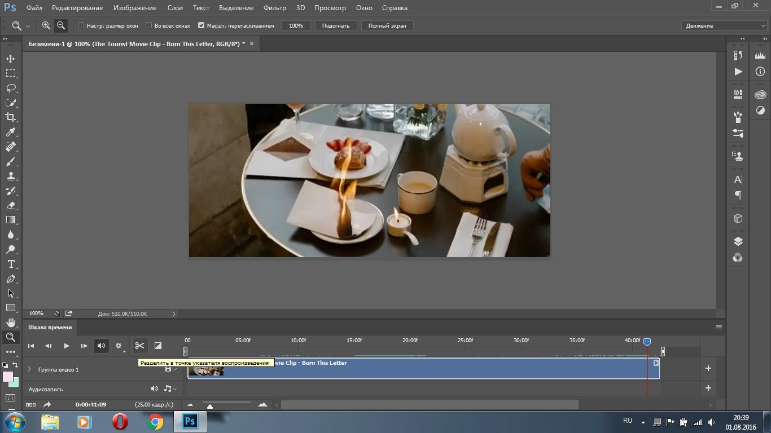Select the Rectangle shape tool

click(x=11, y=308)
